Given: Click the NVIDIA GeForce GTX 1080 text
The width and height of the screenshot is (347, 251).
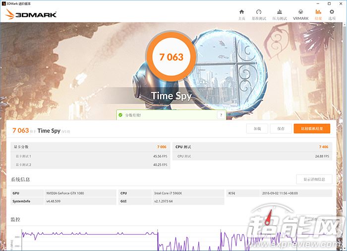Looking at the screenshot, I should coord(65,193).
